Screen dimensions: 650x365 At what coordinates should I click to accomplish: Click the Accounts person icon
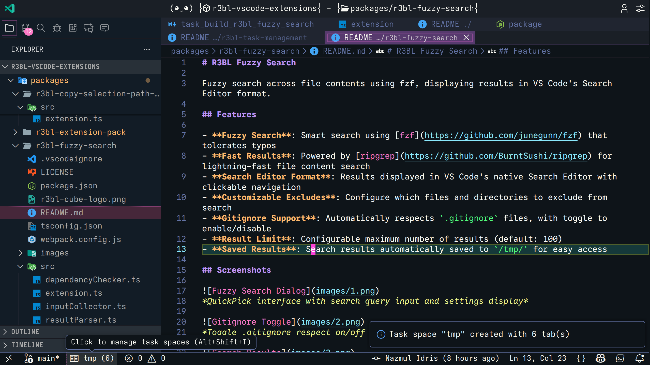pyautogui.click(x=624, y=8)
